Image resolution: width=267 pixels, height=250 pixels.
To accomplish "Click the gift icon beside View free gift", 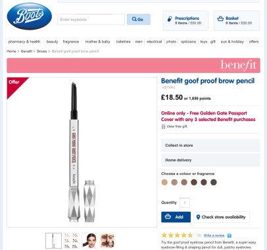I will tap(163, 126).
